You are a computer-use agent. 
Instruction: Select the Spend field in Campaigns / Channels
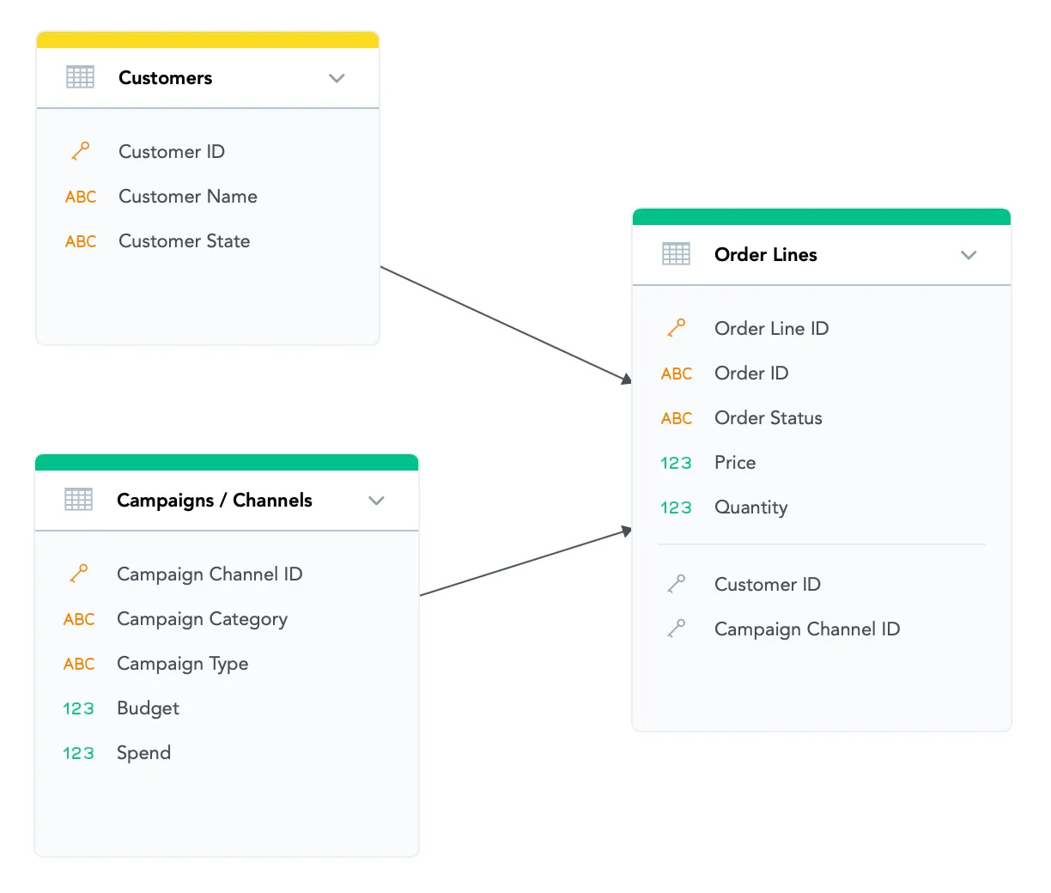coord(143,753)
